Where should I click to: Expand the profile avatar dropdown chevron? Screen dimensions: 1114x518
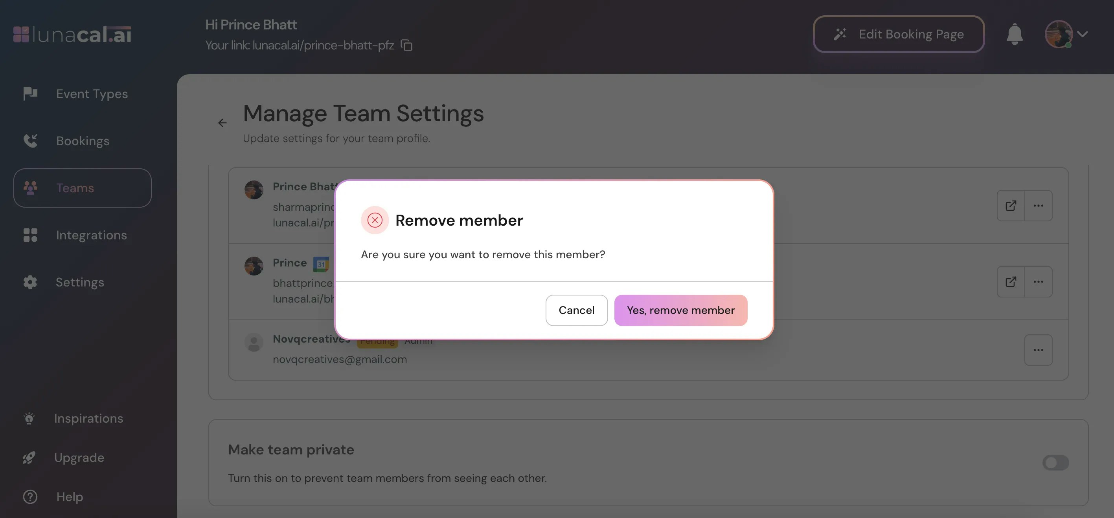(x=1083, y=34)
